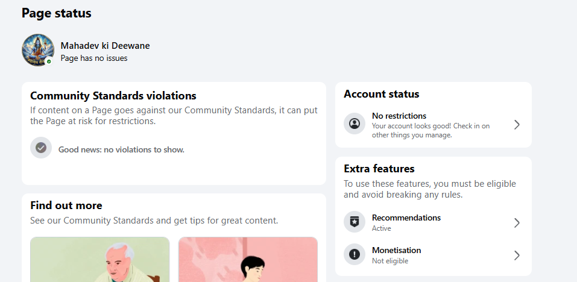This screenshot has width=577, height=282.
Task: Click the Page has no issues status text
Action: 94,58
